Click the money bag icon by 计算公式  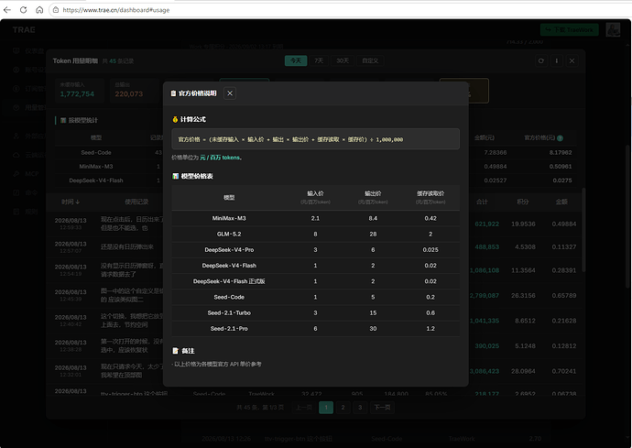click(x=175, y=119)
